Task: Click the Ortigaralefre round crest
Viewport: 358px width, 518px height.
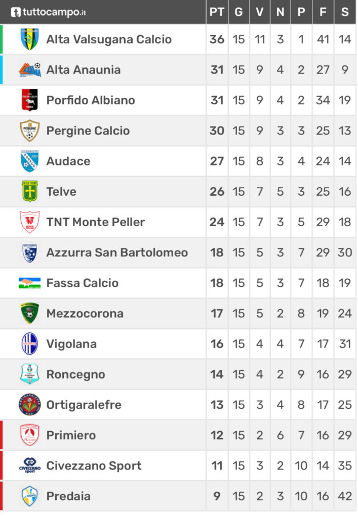Action: [x=30, y=405]
